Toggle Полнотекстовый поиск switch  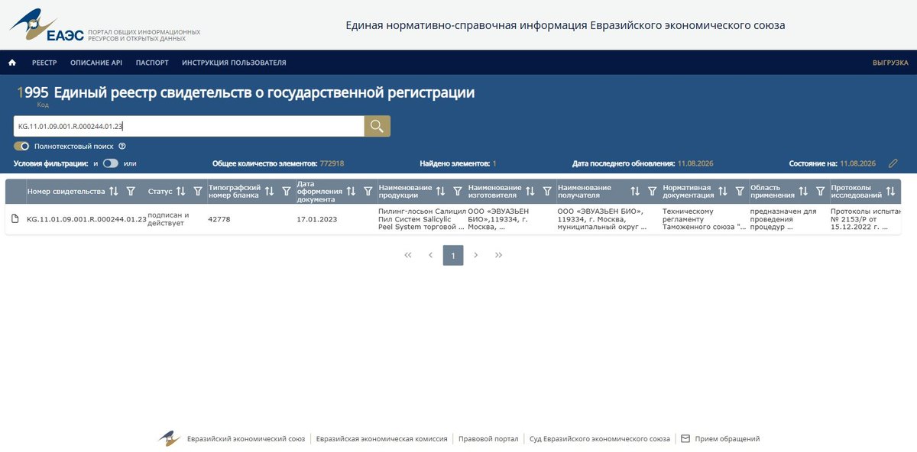pyautogui.click(x=21, y=146)
